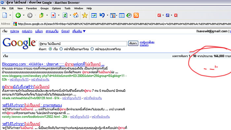
Task: Open the Groups menu
Action: 45,8
